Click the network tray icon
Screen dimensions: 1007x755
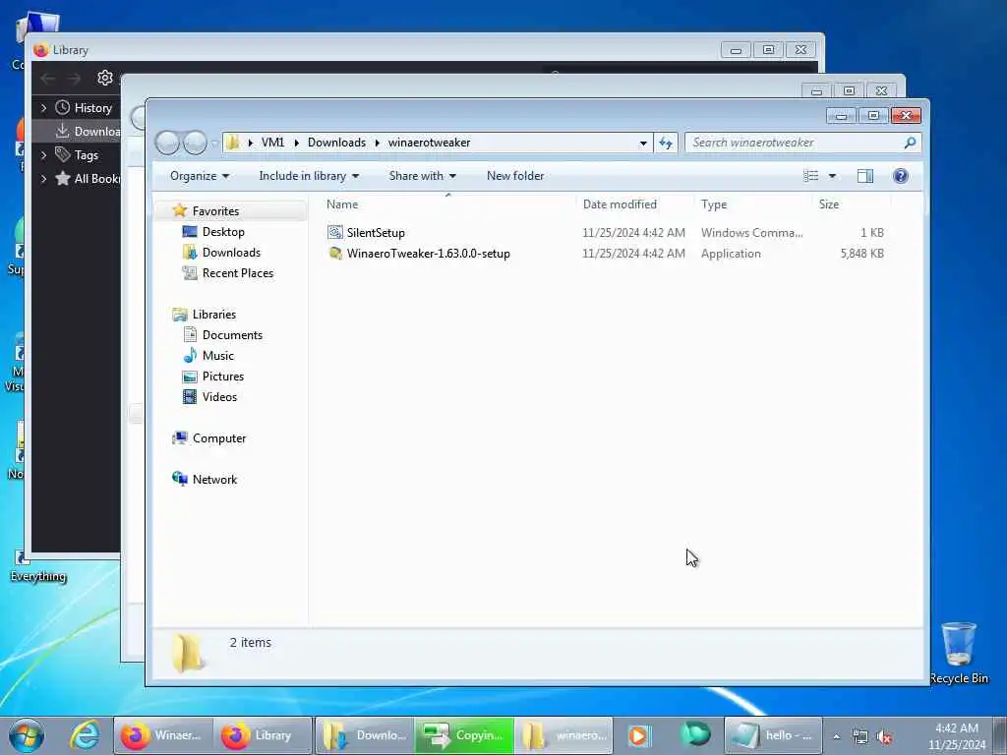point(859,737)
